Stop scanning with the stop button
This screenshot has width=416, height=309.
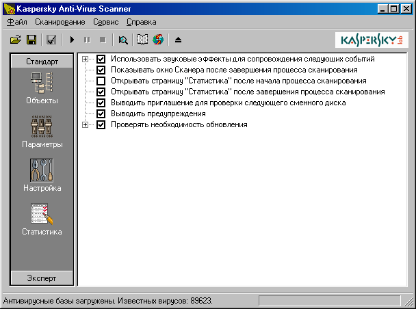pyautogui.click(x=103, y=40)
